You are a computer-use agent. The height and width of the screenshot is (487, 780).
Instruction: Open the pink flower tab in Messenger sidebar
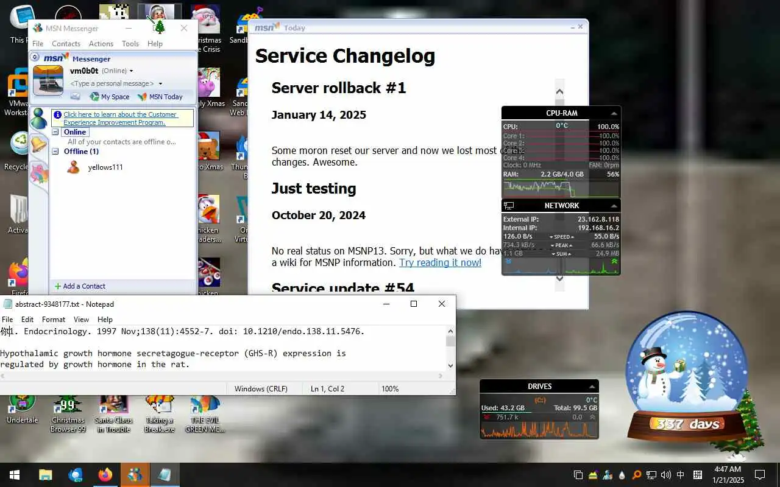tap(38, 173)
